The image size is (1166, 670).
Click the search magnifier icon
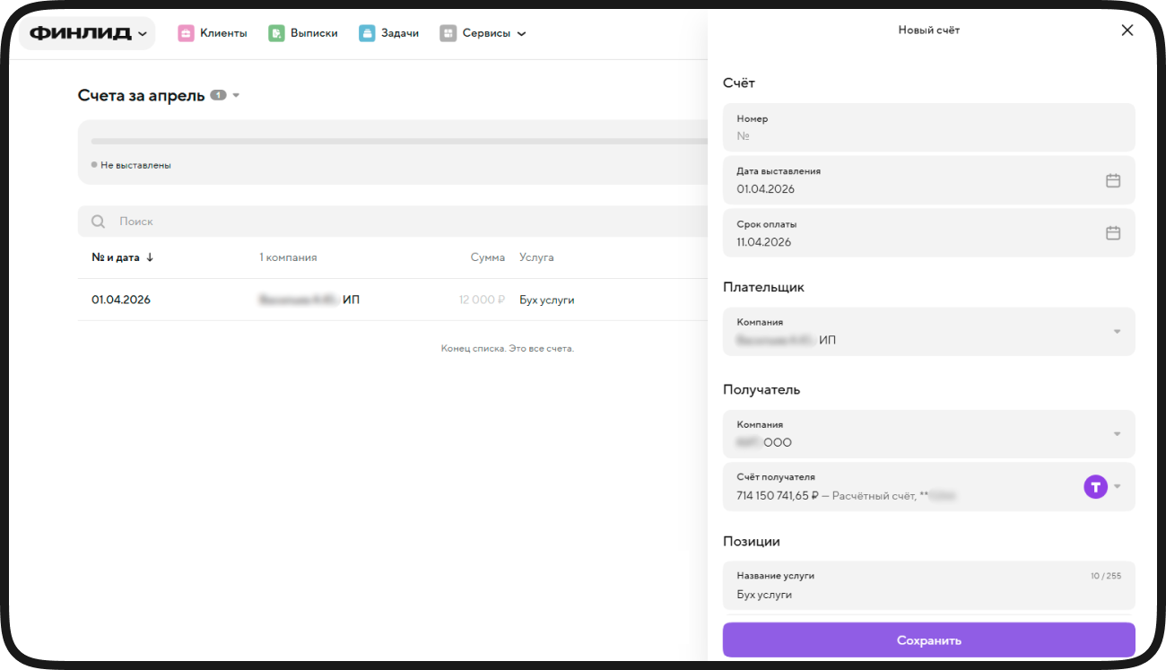click(x=98, y=222)
